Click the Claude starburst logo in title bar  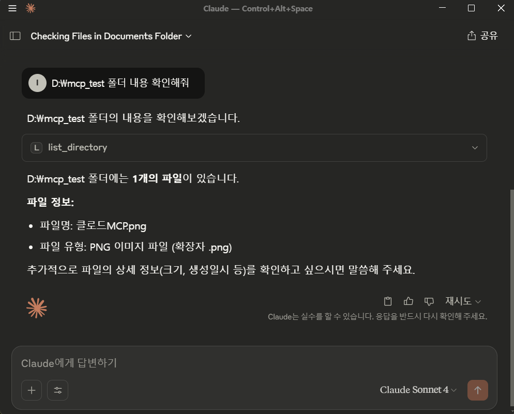point(31,8)
